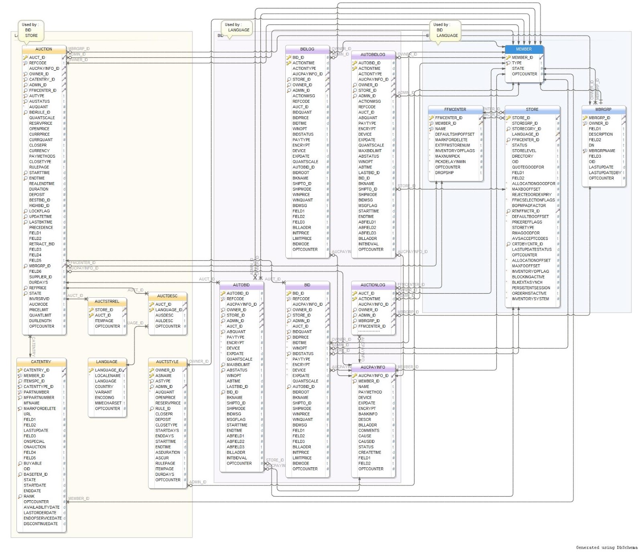Click the key icon beside LANGUAGE_ID in LANGUAGE table
The image size is (642, 554).
[x=91, y=370]
